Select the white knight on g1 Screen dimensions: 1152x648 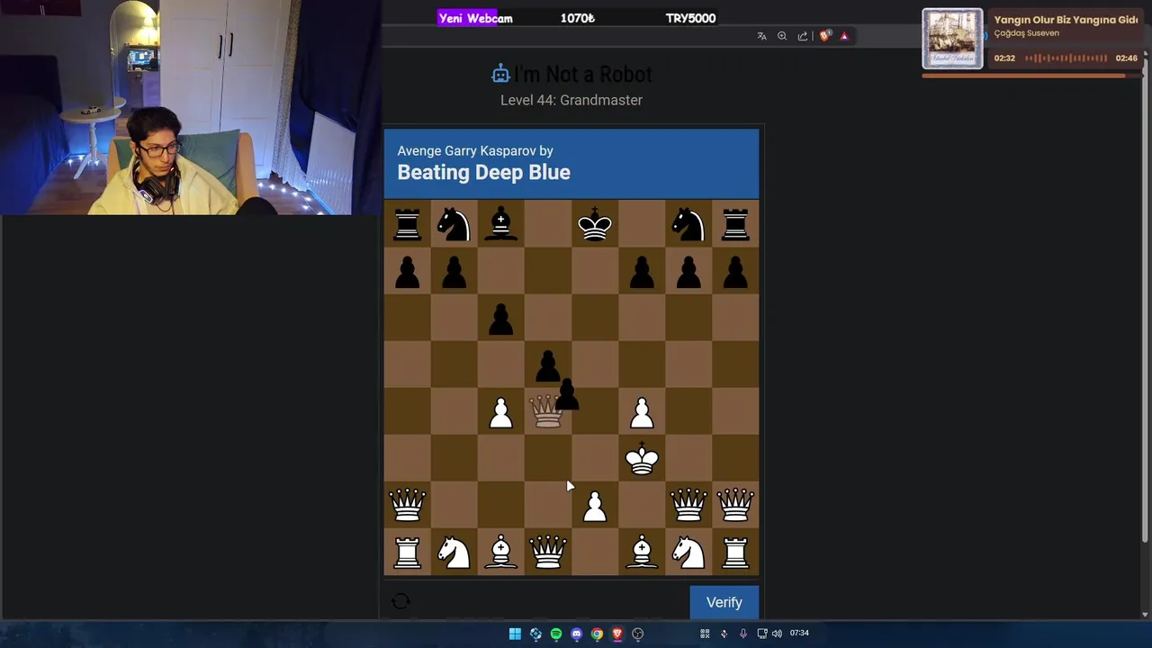tap(688, 553)
